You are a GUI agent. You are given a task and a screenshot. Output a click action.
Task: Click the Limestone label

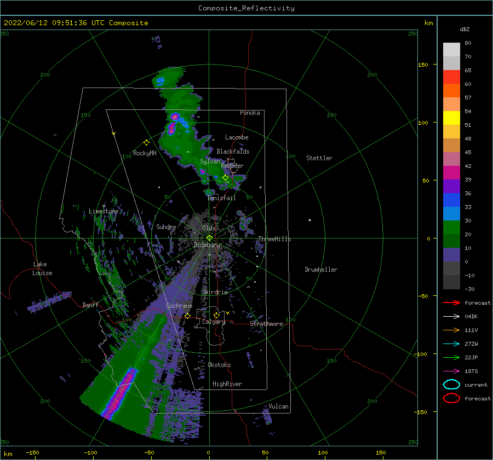pos(104,211)
